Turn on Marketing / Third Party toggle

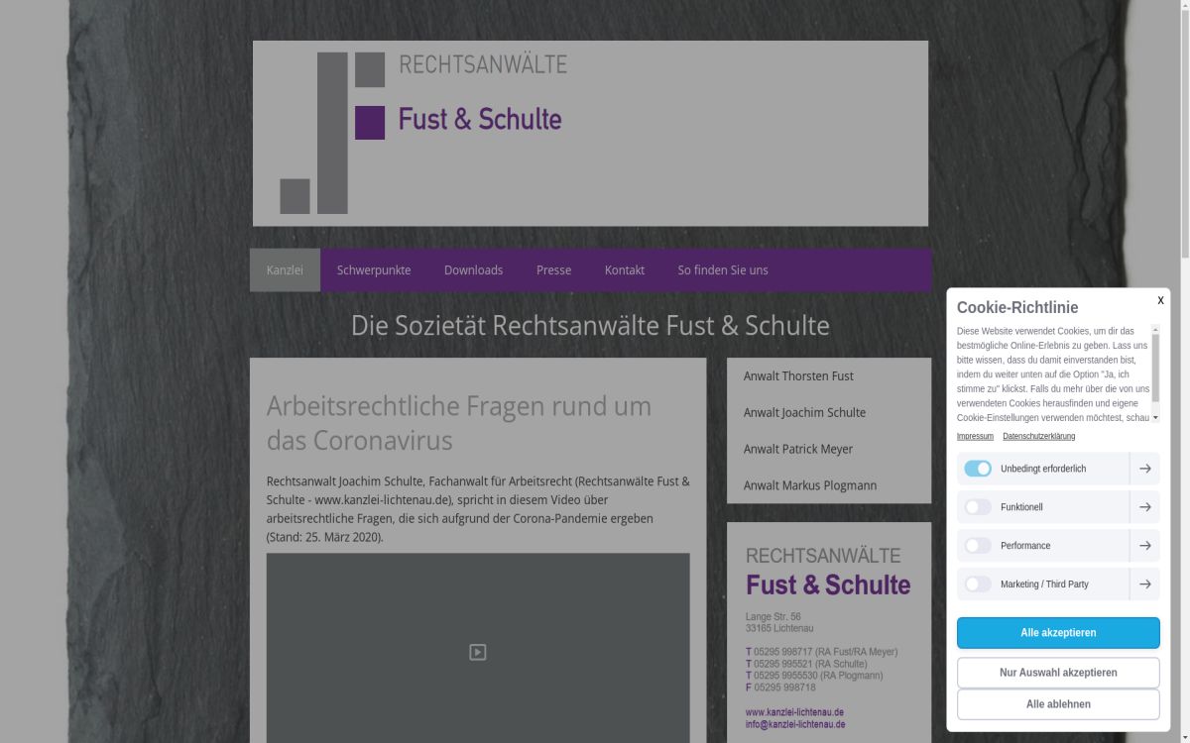pyautogui.click(x=978, y=584)
